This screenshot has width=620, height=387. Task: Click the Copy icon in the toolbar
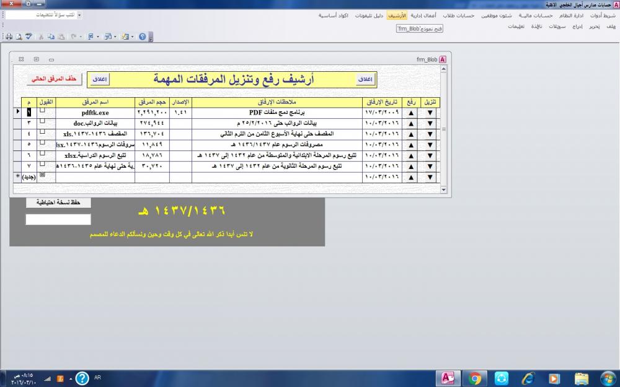(x=50, y=37)
